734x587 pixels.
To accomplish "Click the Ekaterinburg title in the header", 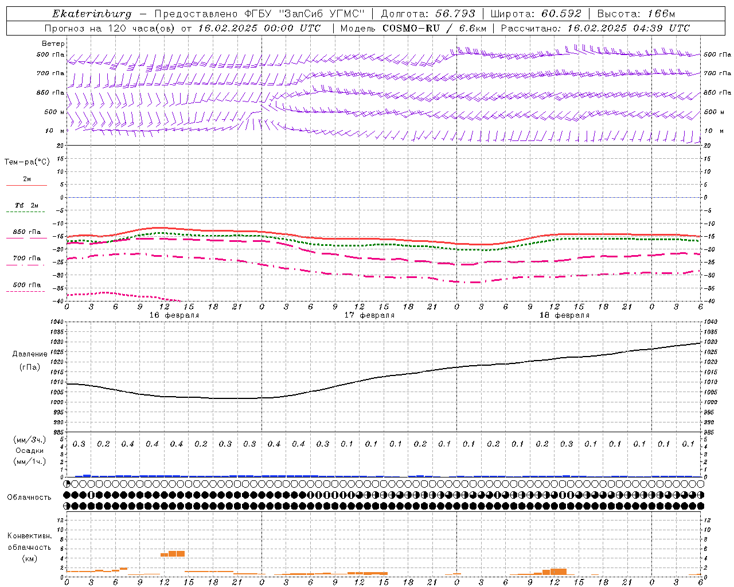I will (x=92, y=14).
